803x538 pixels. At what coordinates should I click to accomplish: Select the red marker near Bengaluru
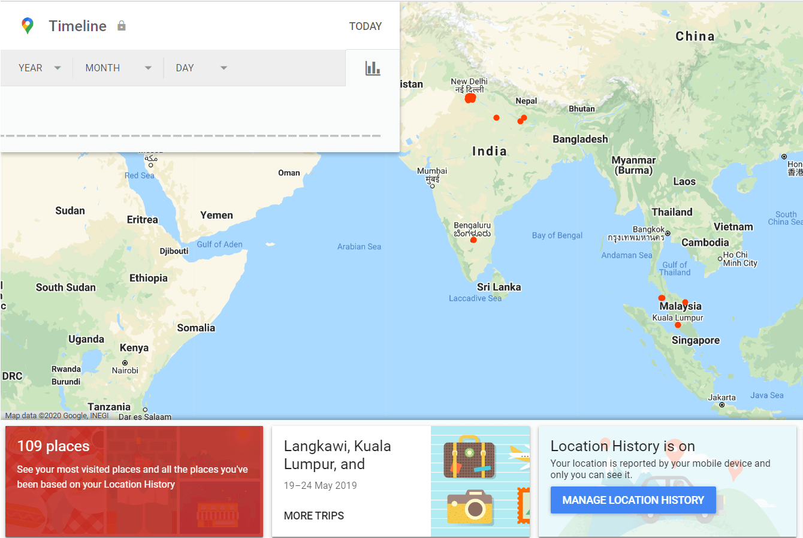click(473, 239)
